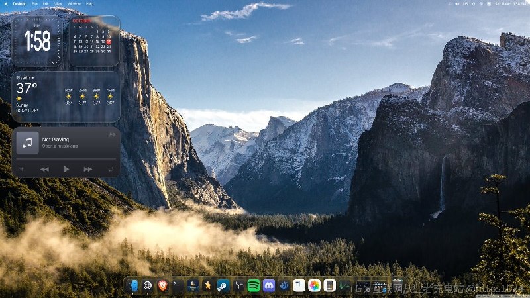The height and width of the screenshot is (298, 530).
Task: Open the Help menu
Action: click(x=89, y=4)
